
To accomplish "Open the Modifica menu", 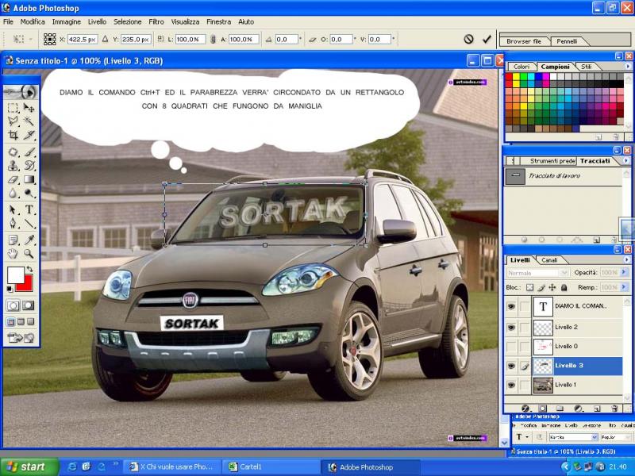I will pos(33,22).
